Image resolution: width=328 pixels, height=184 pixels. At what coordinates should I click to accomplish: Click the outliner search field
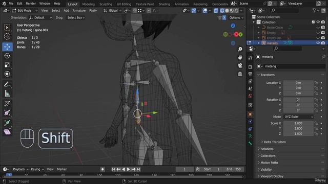pos(284,10)
